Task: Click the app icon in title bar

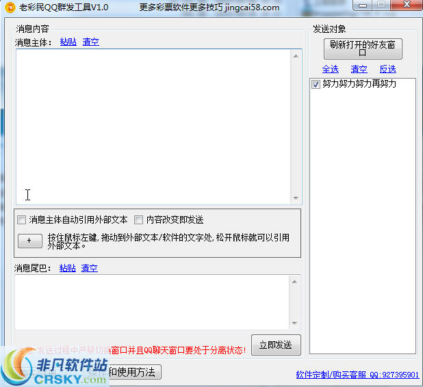Action: pyautogui.click(x=10, y=8)
